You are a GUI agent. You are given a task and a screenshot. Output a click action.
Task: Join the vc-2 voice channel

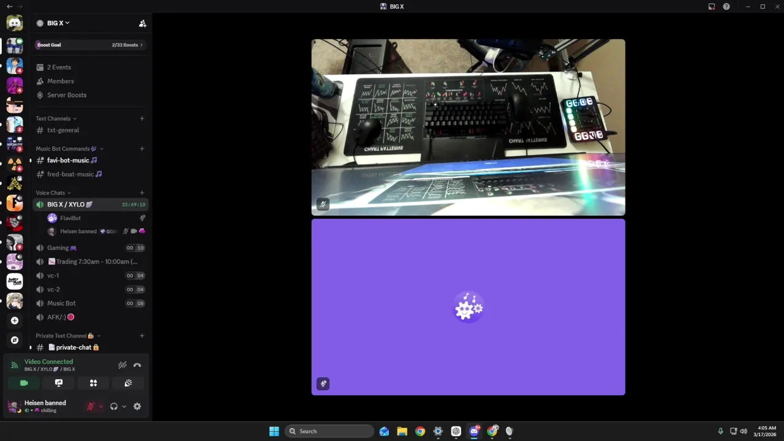tap(91, 289)
